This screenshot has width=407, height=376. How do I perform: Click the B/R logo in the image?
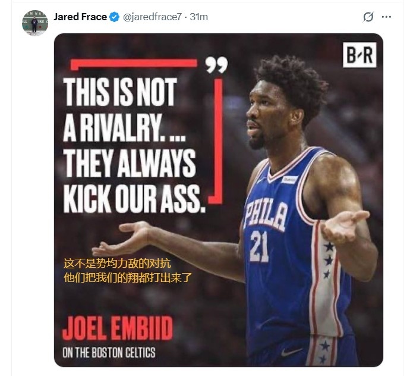coord(359,55)
